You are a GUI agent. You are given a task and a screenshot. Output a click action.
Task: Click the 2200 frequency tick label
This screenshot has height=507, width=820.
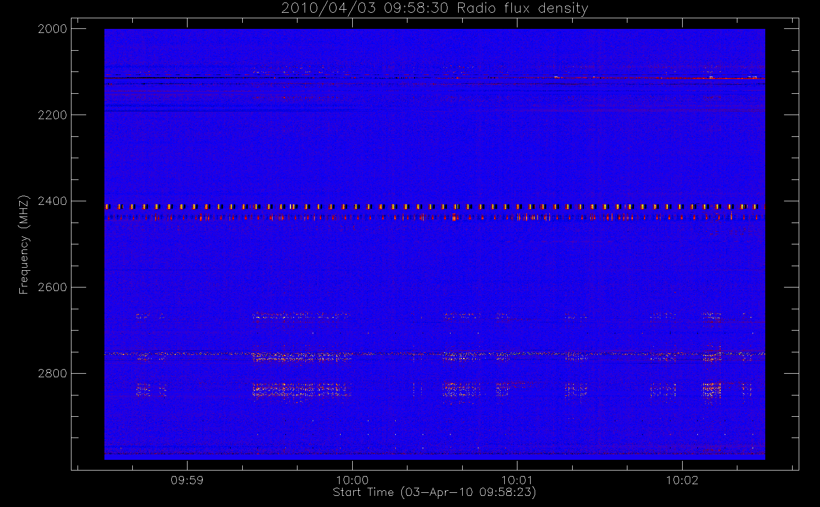coord(53,115)
